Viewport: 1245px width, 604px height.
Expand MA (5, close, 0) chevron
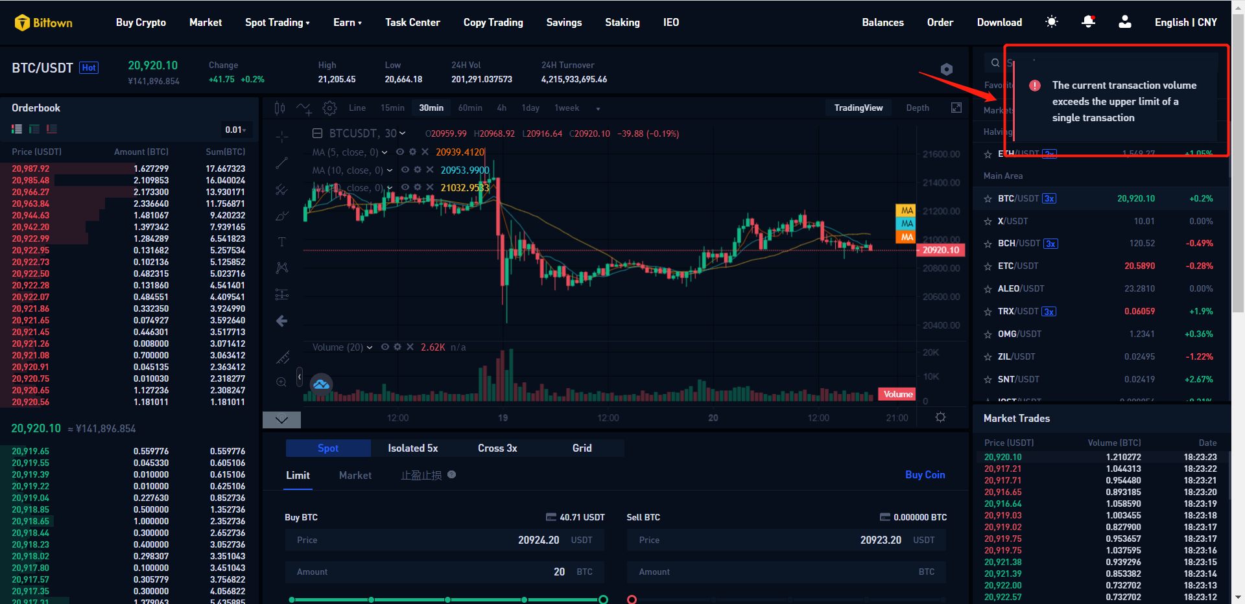coord(385,152)
